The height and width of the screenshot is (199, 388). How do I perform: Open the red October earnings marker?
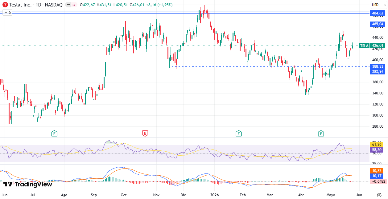tap(145, 133)
